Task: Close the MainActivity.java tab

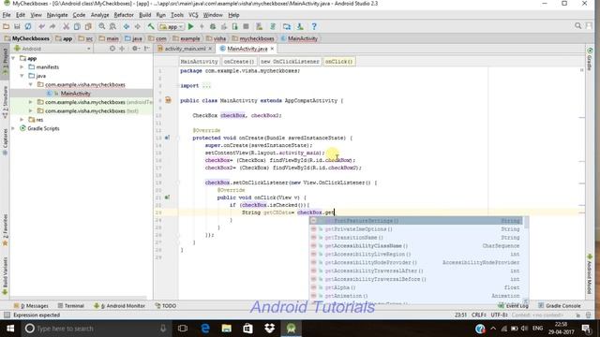Action: (272, 49)
